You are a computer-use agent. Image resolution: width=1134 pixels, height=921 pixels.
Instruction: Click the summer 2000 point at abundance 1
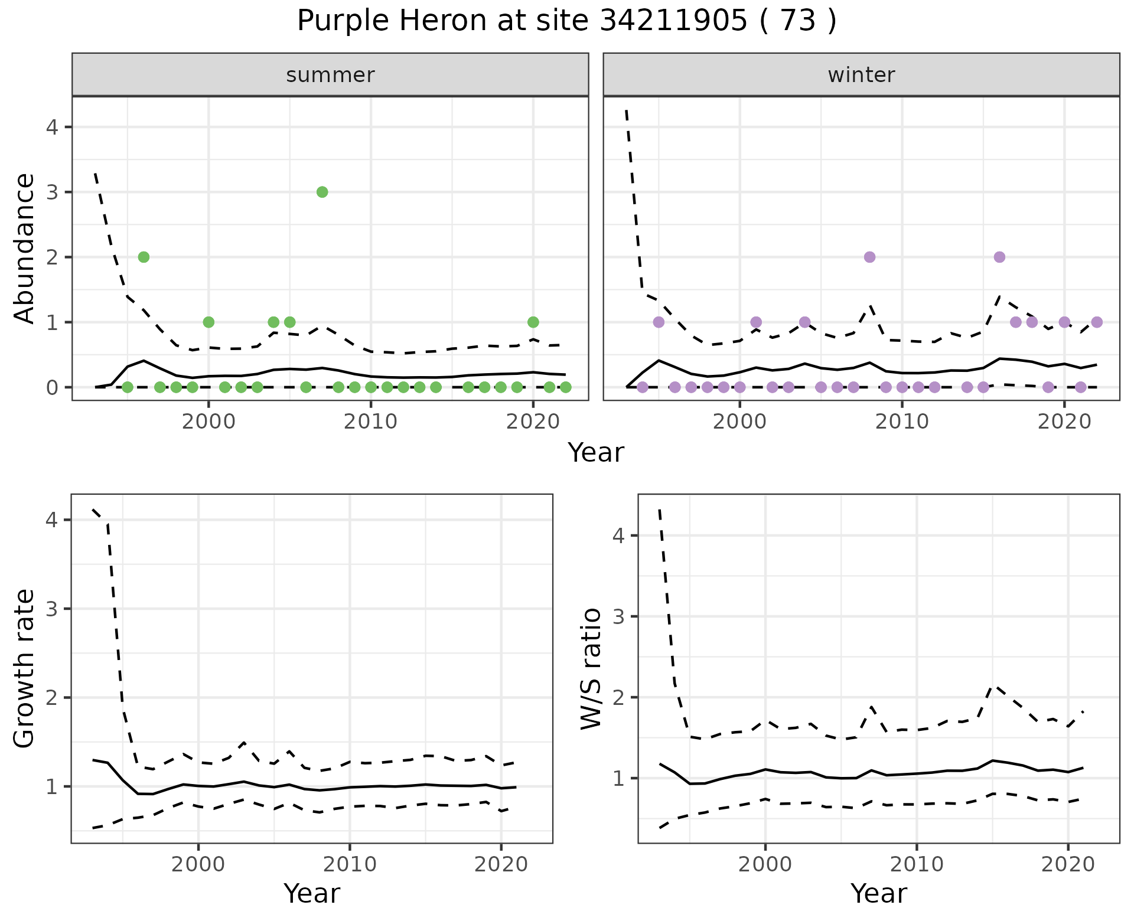tap(208, 322)
